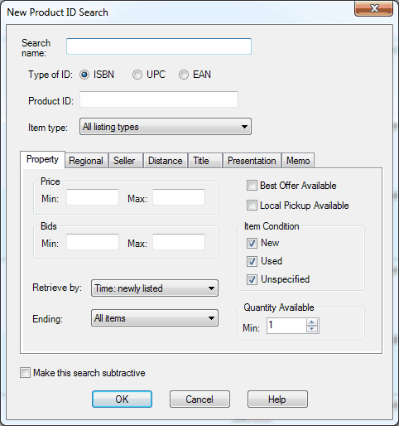The image size is (399, 426).
Task: Open the Ending dropdown list
Action: pyautogui.click(x=155, y=318)
